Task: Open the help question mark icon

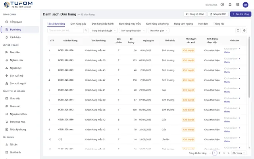Action: (222, 4)
